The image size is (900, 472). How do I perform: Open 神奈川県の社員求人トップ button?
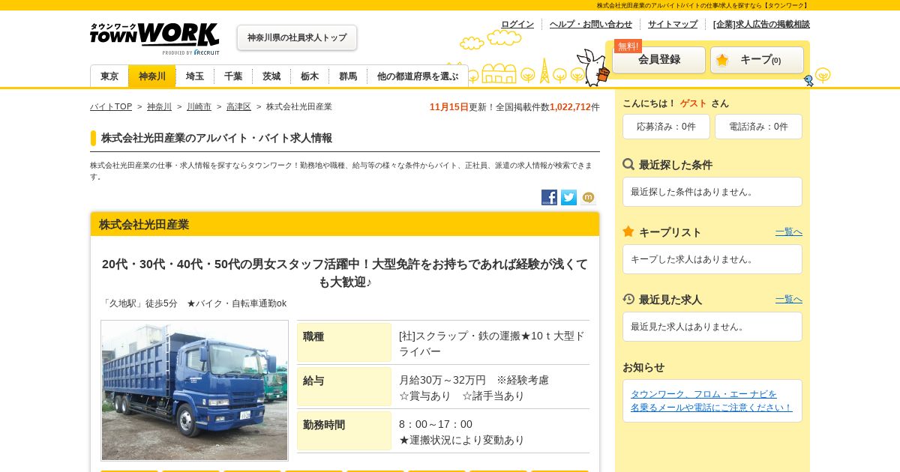coord(297,37)
